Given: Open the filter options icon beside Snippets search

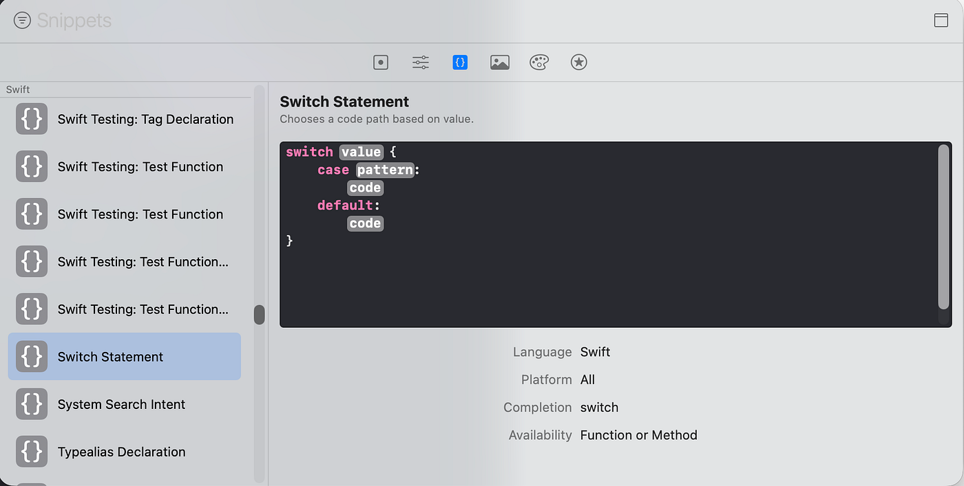Looking at the screenshot, I should [x=22, y=21].
